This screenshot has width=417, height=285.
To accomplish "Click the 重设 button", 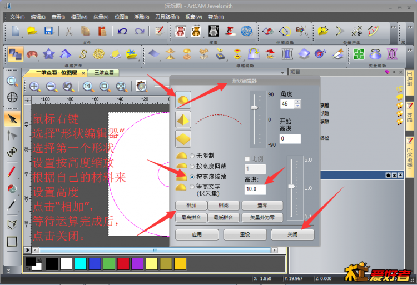I will pyautogui.click(x=245, y=234).
